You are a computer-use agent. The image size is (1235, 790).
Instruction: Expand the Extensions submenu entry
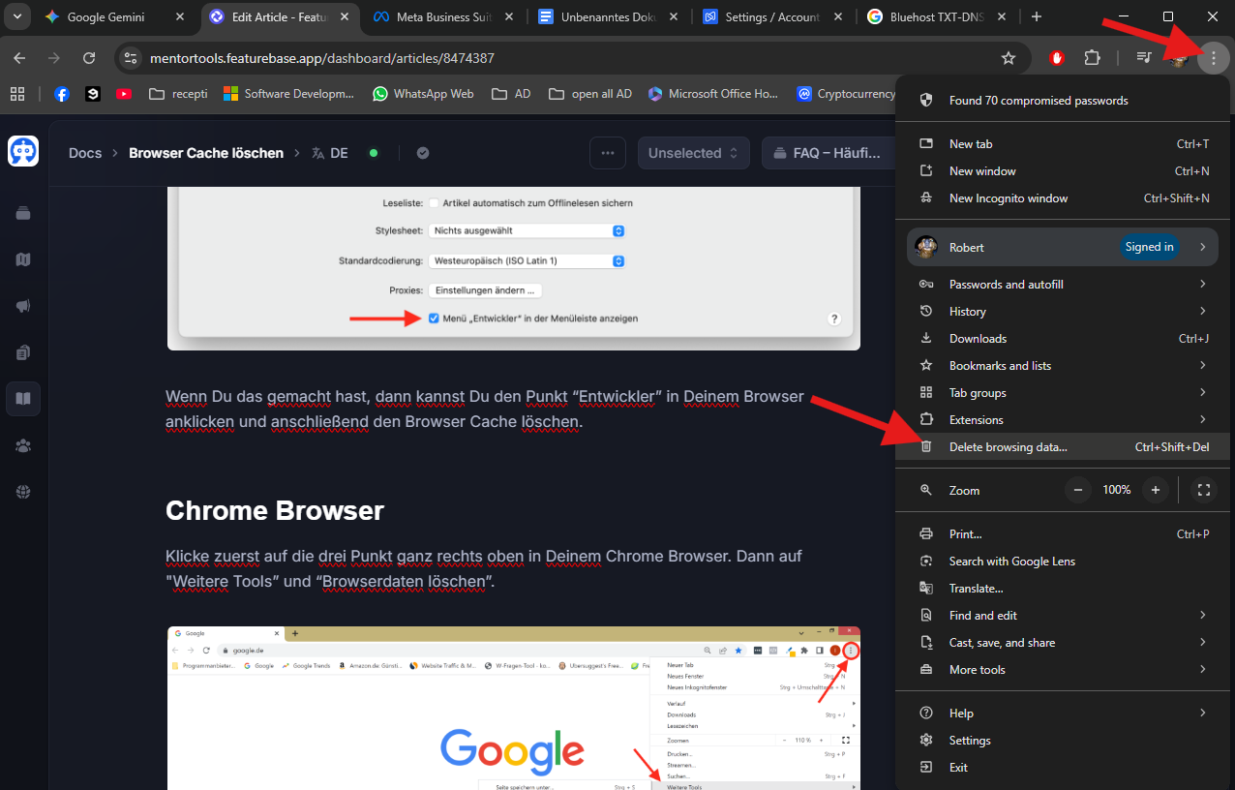tap(1063, 419)
